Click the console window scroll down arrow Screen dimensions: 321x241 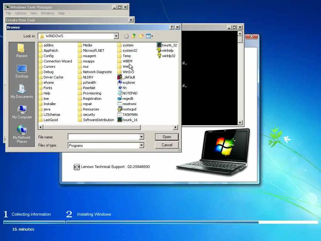(240, 123)
